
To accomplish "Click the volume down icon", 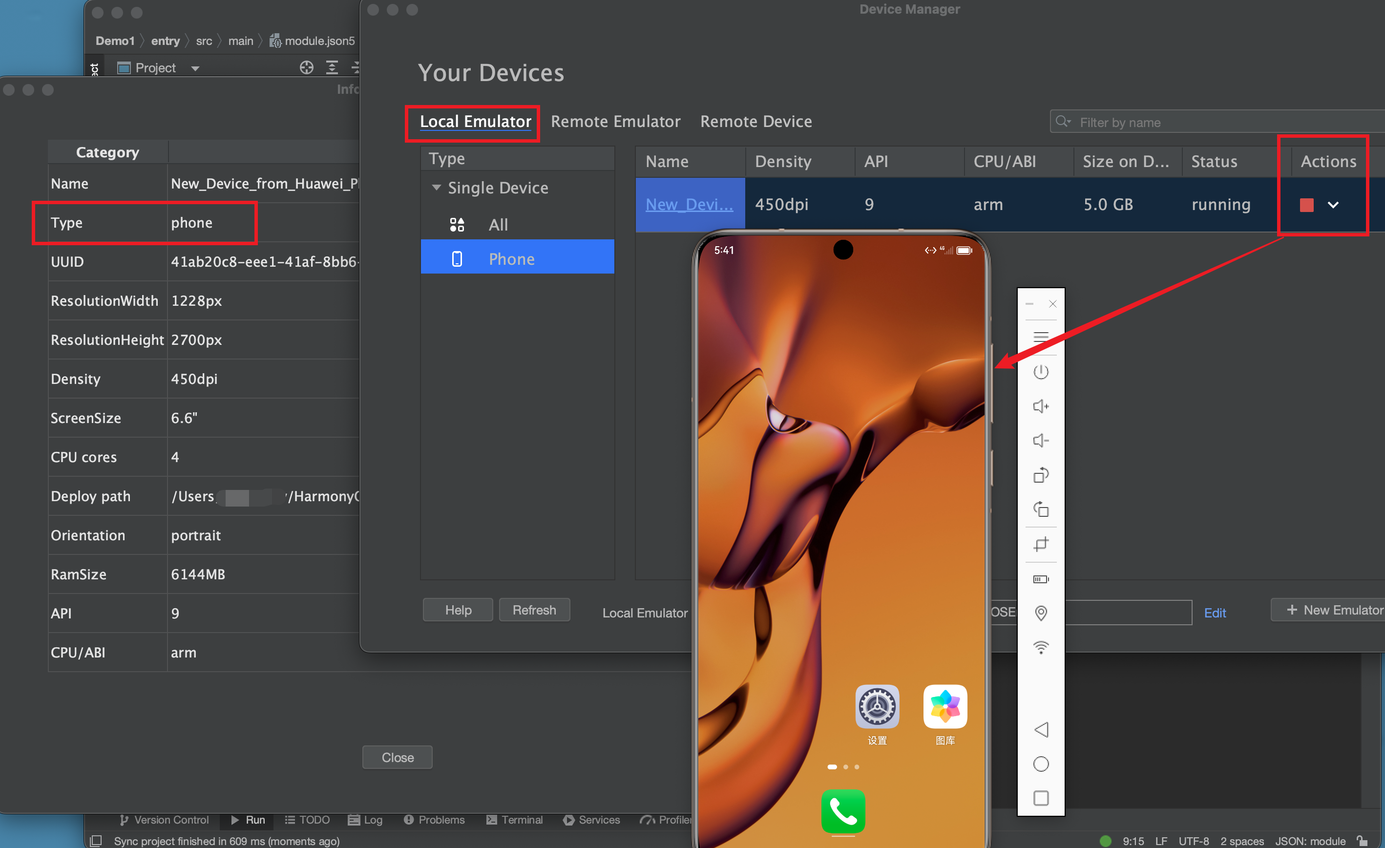I will (1040, 440).
